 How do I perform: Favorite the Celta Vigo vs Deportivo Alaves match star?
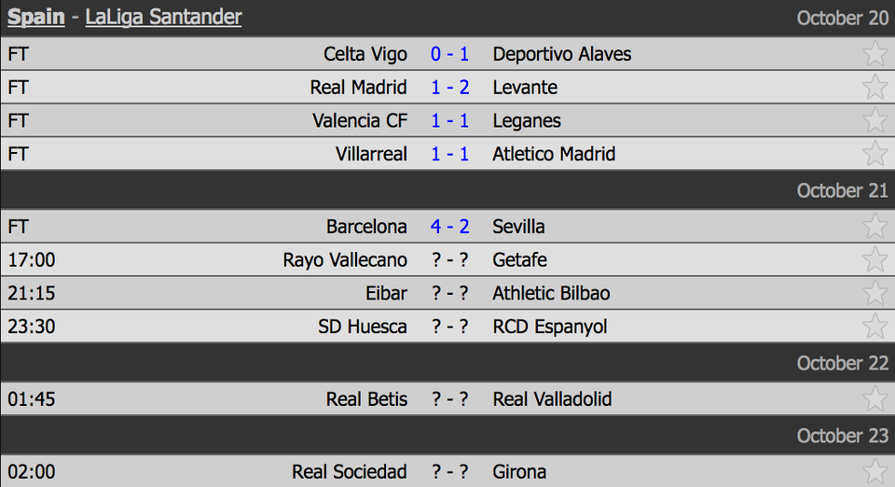[874, 54]
